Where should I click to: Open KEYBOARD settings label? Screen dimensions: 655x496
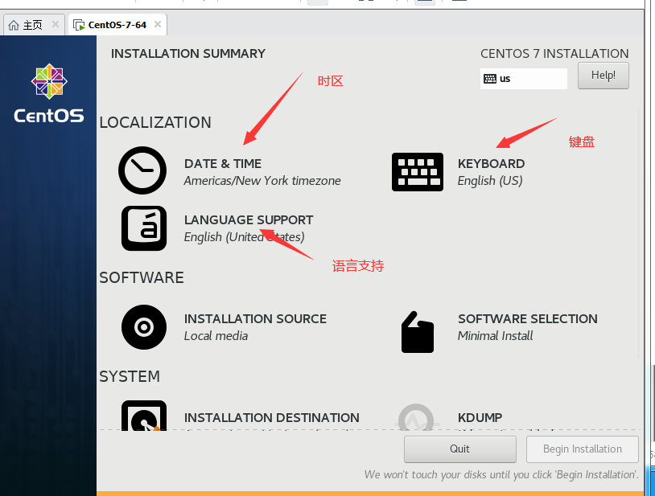[x=491, y=164]
